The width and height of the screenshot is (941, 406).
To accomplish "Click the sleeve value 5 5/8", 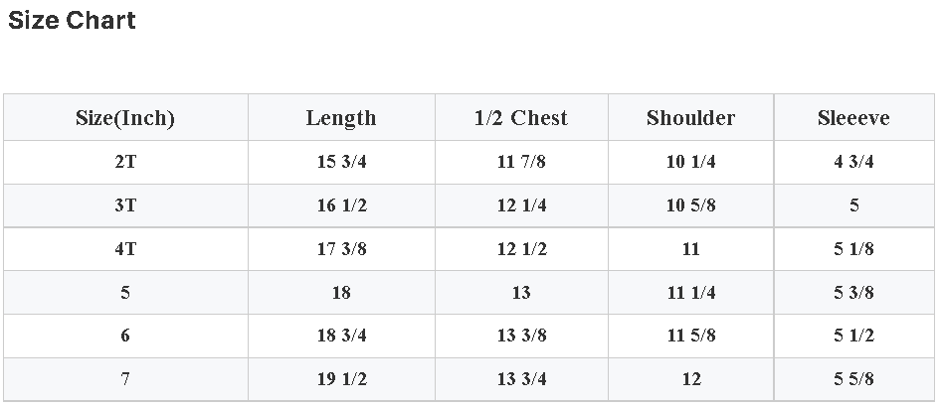I will pyautogui.click(x=853, y=379).
